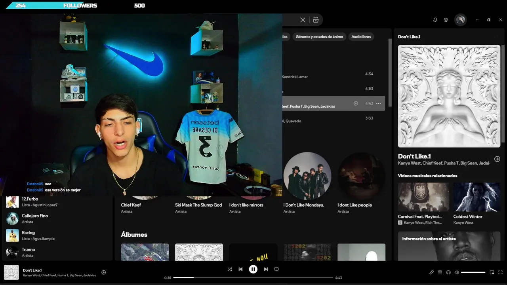
Task: Open Don't Like.1 title in side panel
Action: (414, 156)
